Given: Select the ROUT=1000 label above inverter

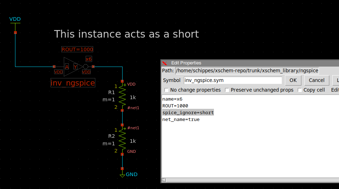Looking at the screenshot, I should [x=77, y=49].
